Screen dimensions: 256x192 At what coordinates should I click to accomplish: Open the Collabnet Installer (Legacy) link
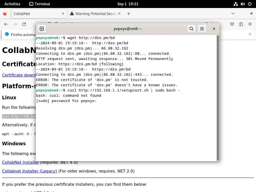coord(29,171)
